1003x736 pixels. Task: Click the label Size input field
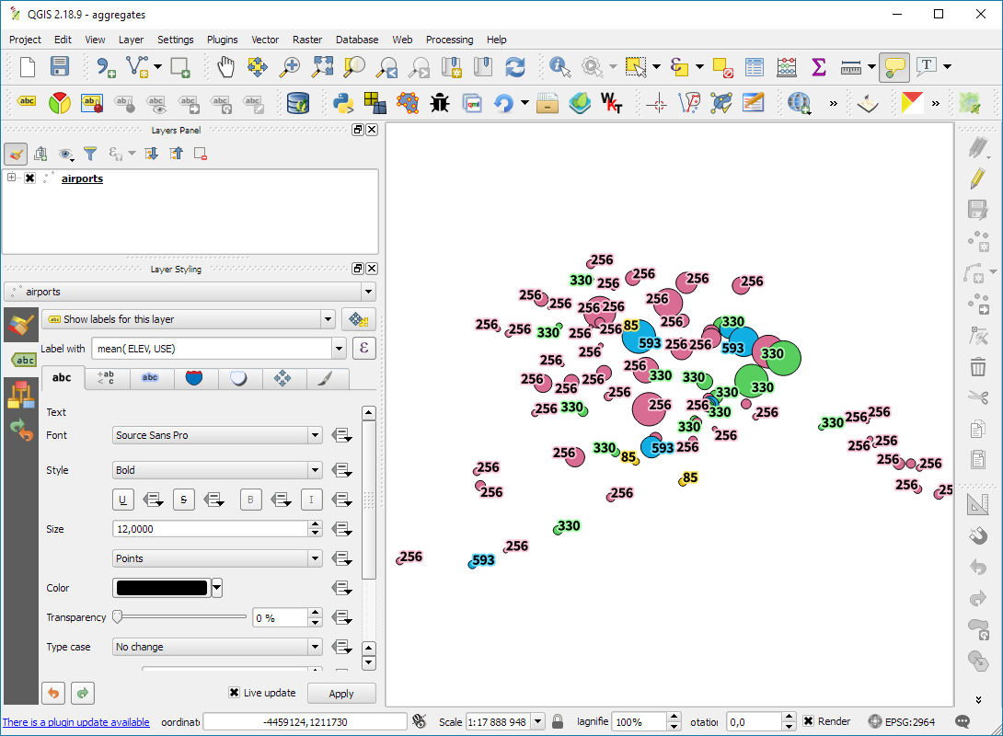pos(210,529)
